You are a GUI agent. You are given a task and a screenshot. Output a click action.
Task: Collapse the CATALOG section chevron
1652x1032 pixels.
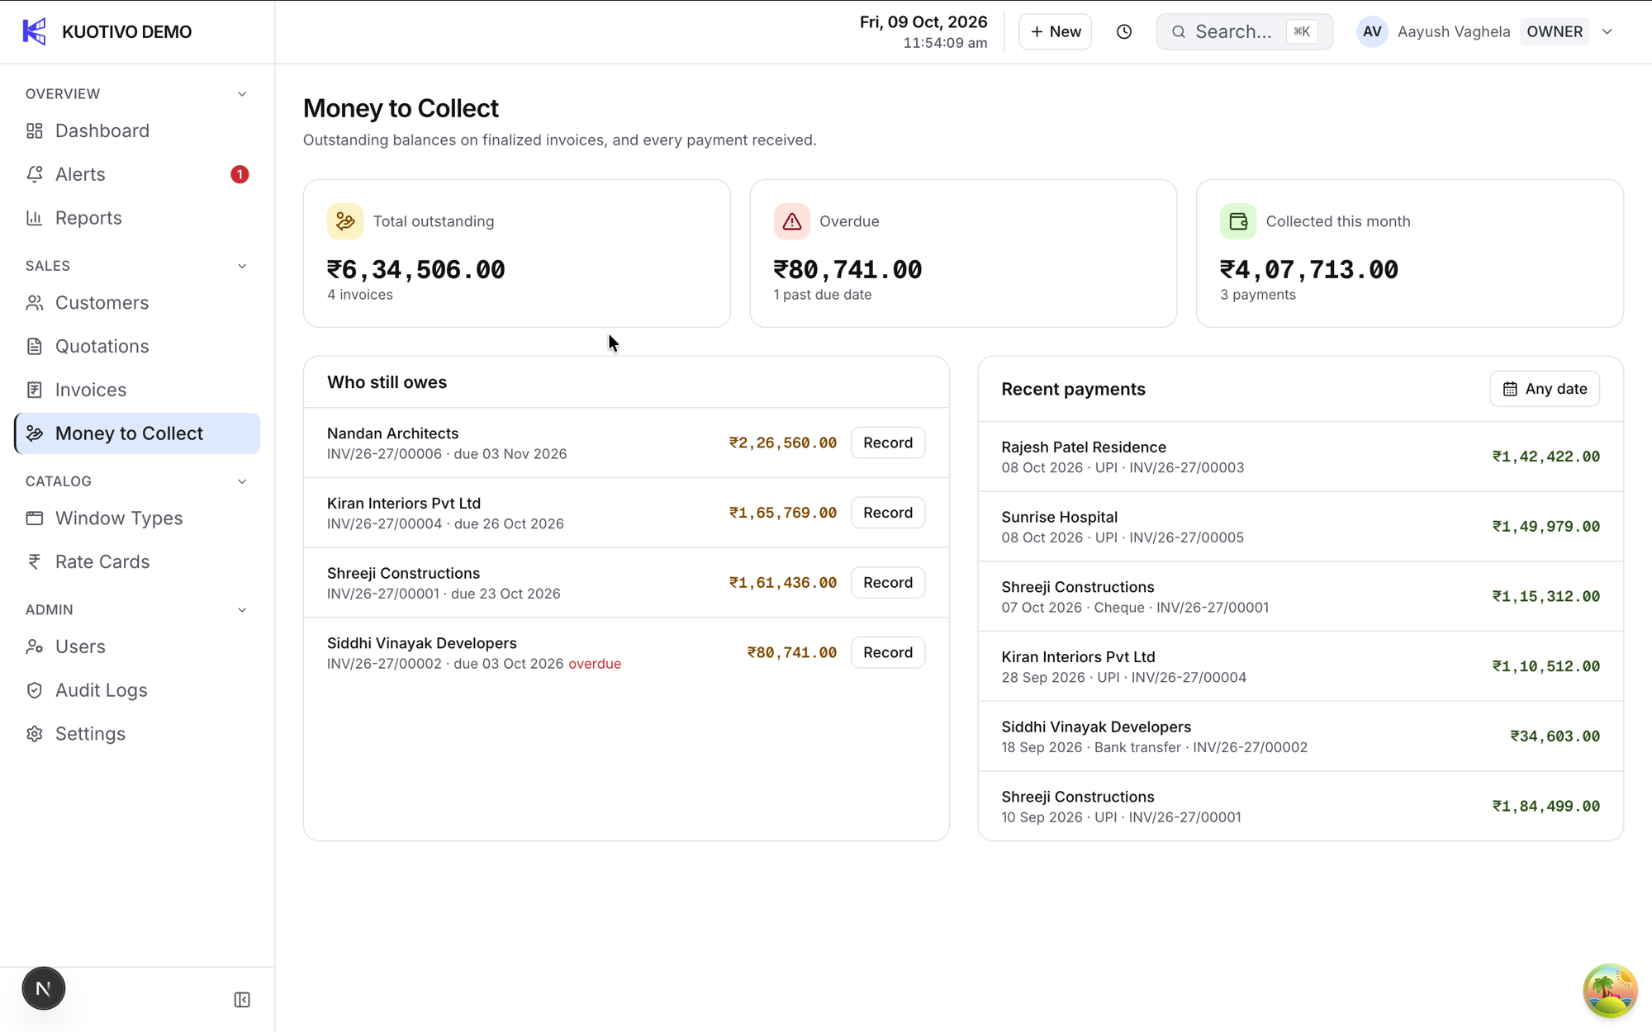coord(242,481)
